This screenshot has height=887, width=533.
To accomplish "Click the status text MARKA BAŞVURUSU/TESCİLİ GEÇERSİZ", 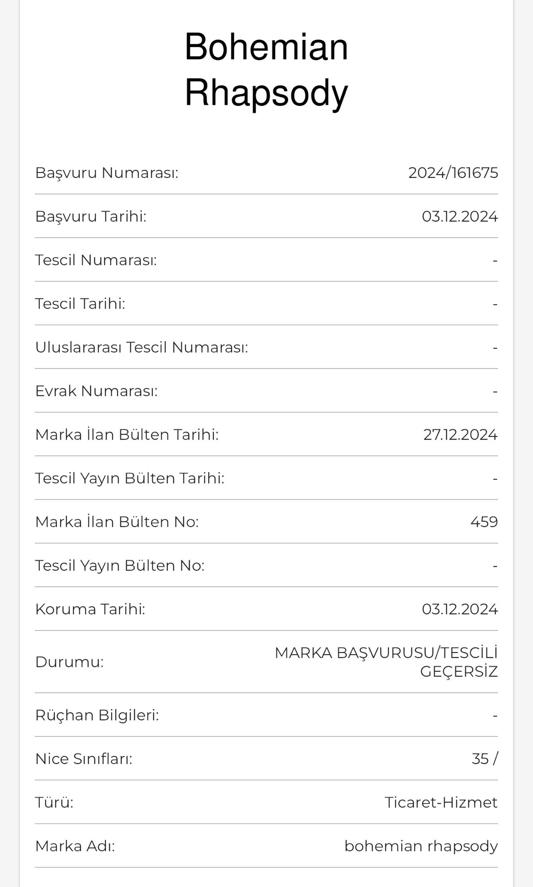I will [386, 662].
